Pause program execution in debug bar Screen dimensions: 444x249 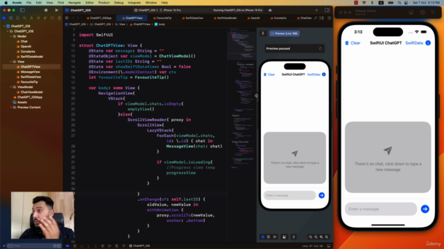[x=75, y=246]
